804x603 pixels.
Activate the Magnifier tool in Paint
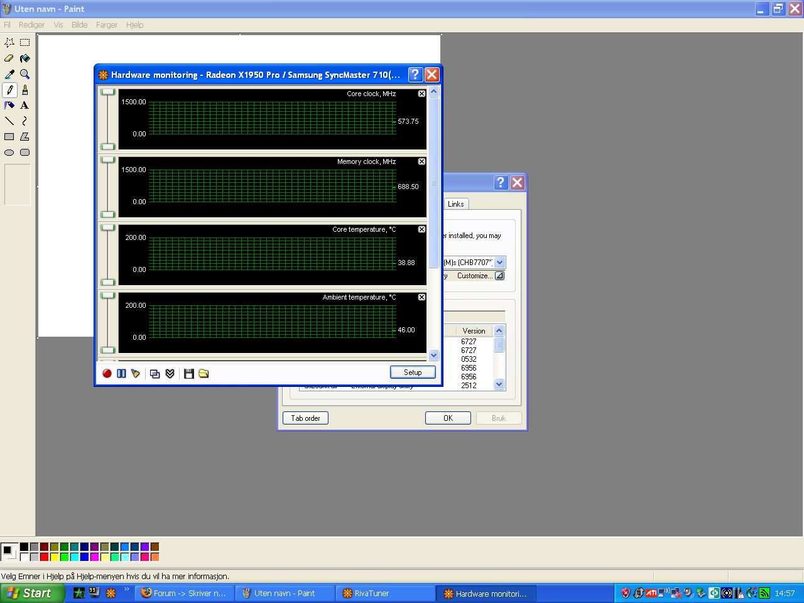coord(25,74)
